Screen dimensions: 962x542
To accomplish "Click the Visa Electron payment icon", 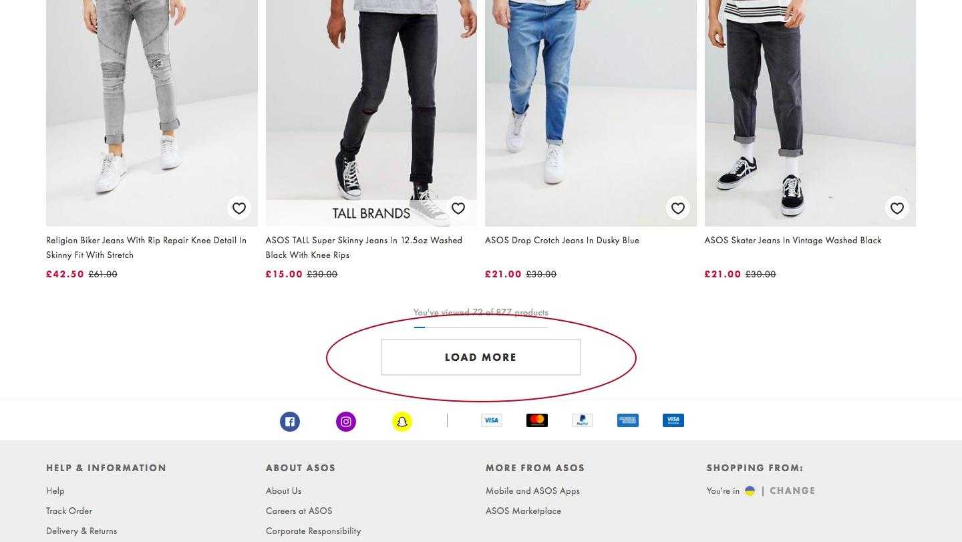I will click(673, 420).
